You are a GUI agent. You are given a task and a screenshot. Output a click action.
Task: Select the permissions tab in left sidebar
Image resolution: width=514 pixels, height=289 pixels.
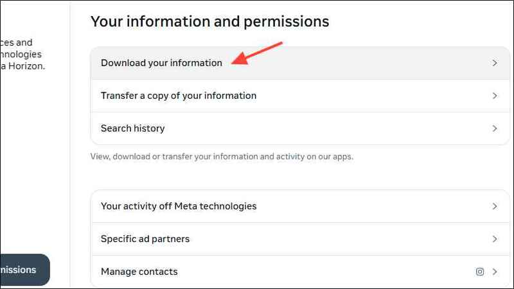point(25,270)
